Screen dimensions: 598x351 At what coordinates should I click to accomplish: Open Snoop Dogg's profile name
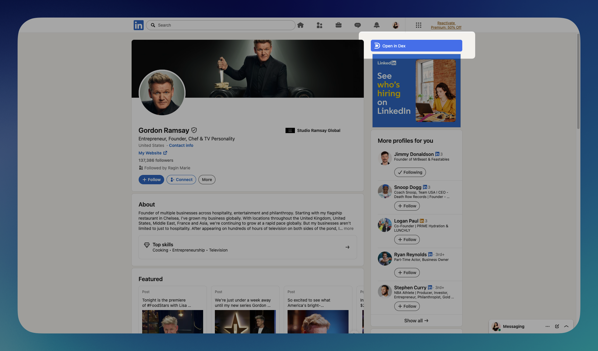(408, 187)
